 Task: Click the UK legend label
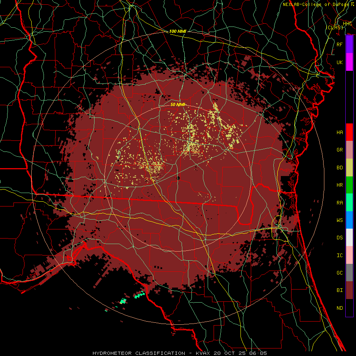click(340, 62)
